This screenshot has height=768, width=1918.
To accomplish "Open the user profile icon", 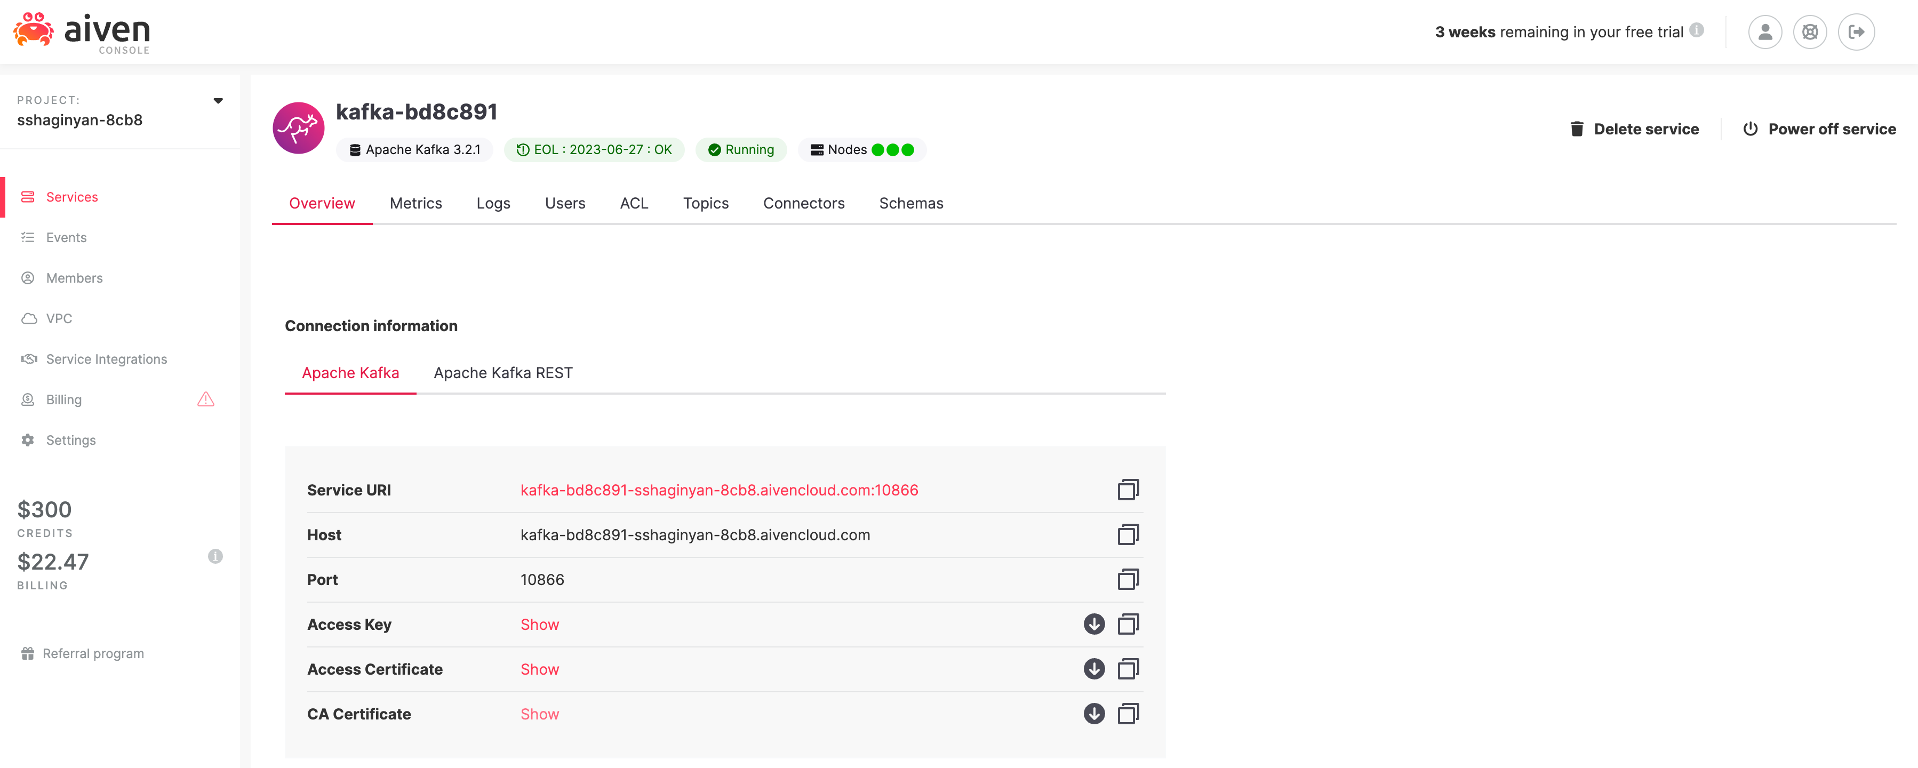I will 1764,32.
